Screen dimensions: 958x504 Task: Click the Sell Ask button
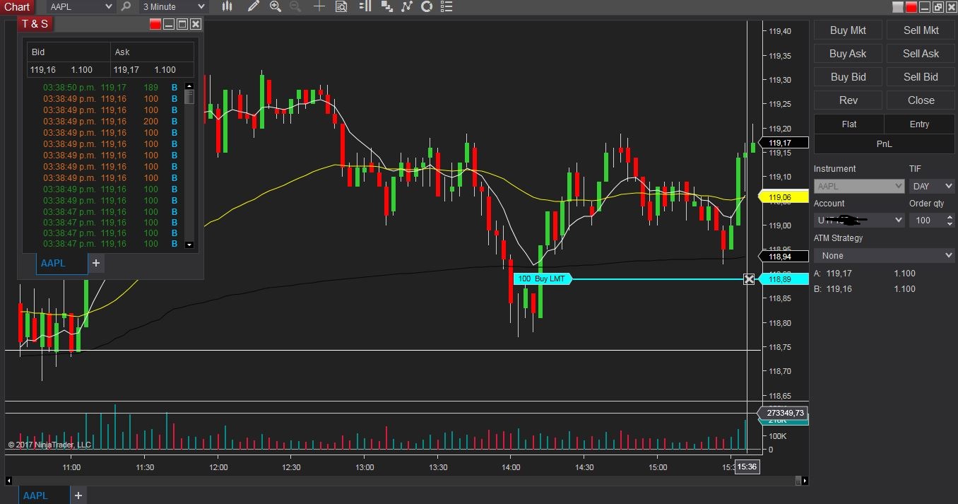click(921, 54)
